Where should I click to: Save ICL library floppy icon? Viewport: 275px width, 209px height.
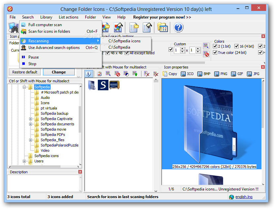(x=118, y=27)
